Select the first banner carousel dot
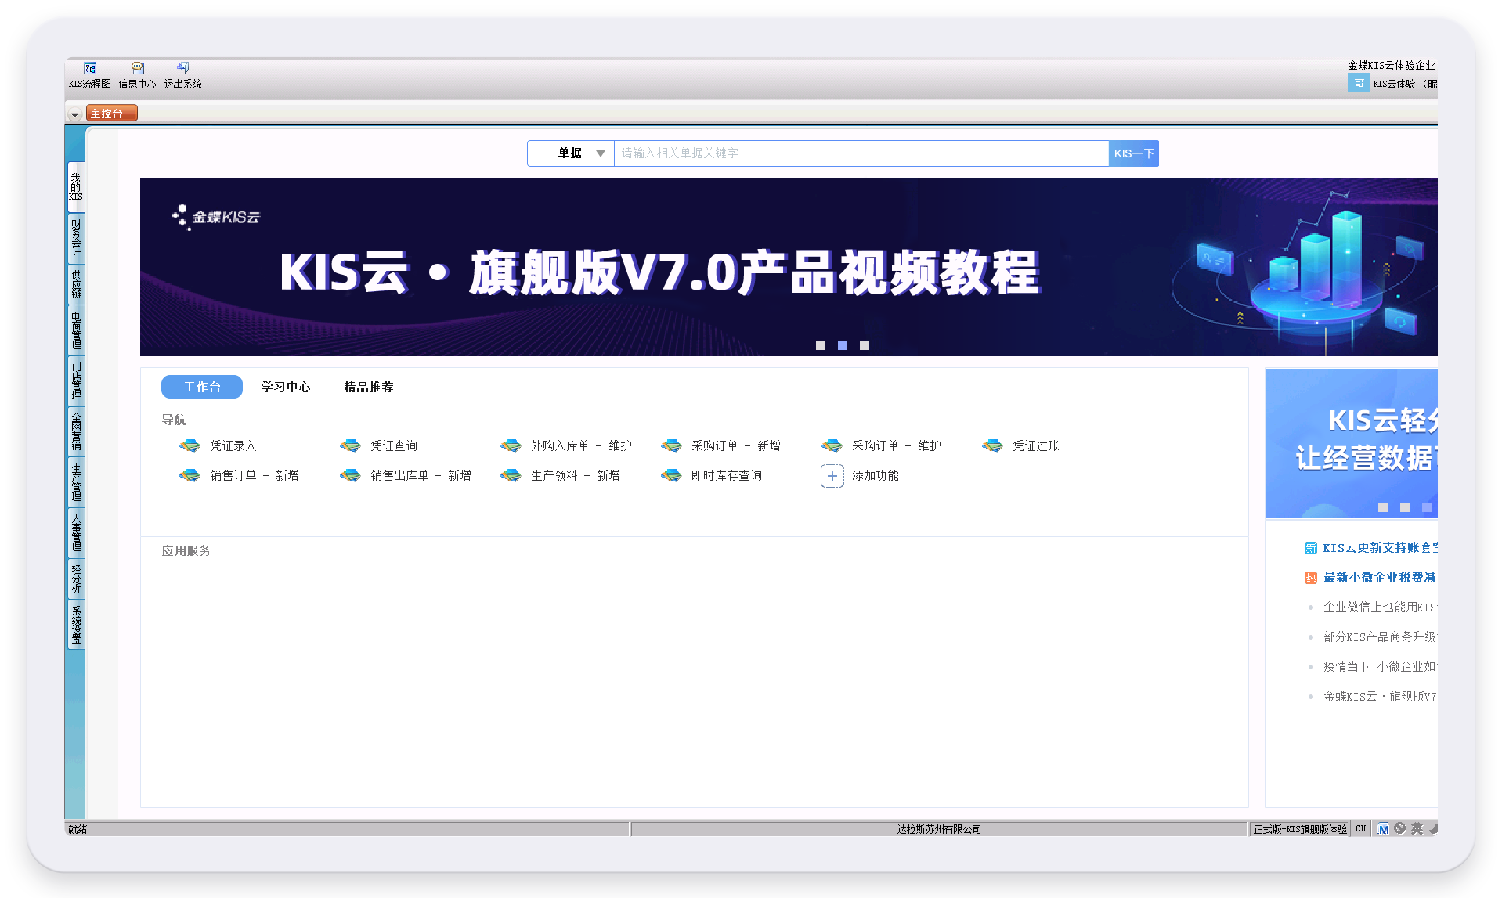 [x=821, y=345]
